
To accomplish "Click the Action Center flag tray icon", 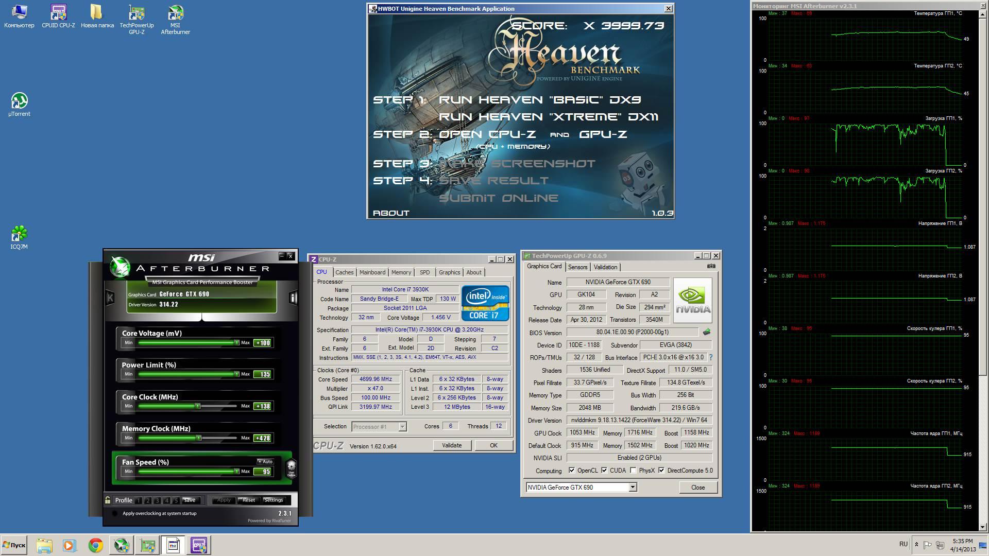I will point(927,545).
